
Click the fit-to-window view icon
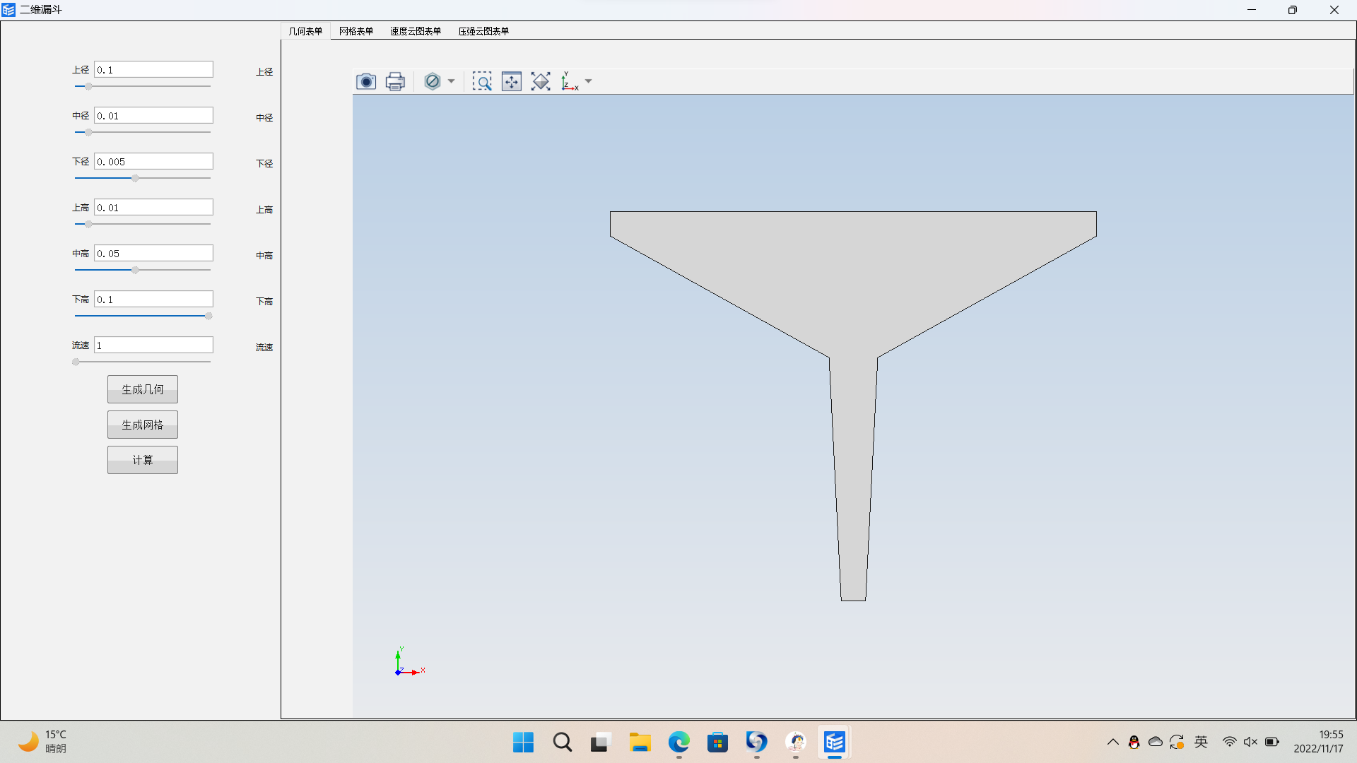[512, 81]
